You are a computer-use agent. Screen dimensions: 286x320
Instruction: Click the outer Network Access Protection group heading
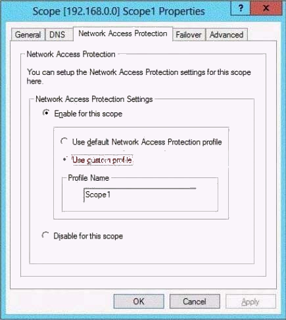(71, 54)
